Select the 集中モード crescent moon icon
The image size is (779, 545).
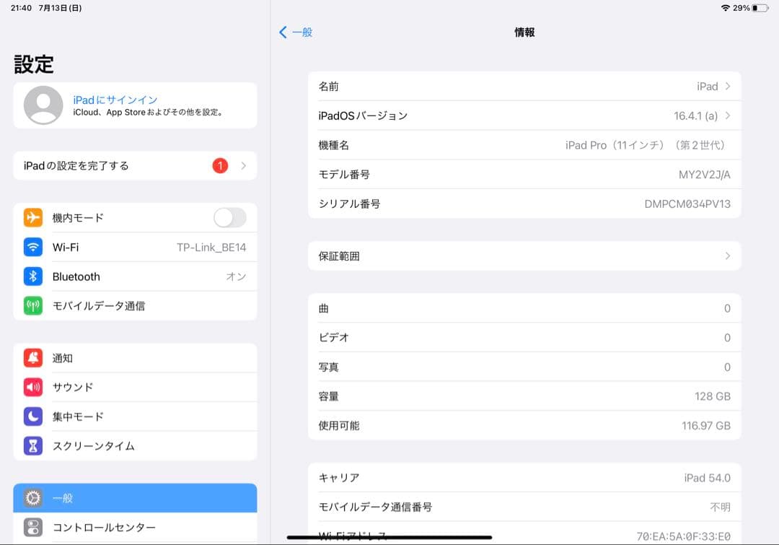point(31,417)
